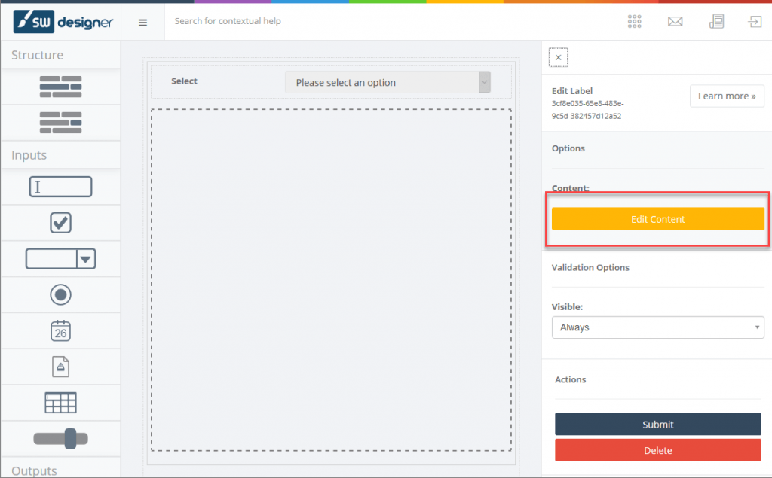
Task: Add a table grid input element
Action: coord(60,403)
